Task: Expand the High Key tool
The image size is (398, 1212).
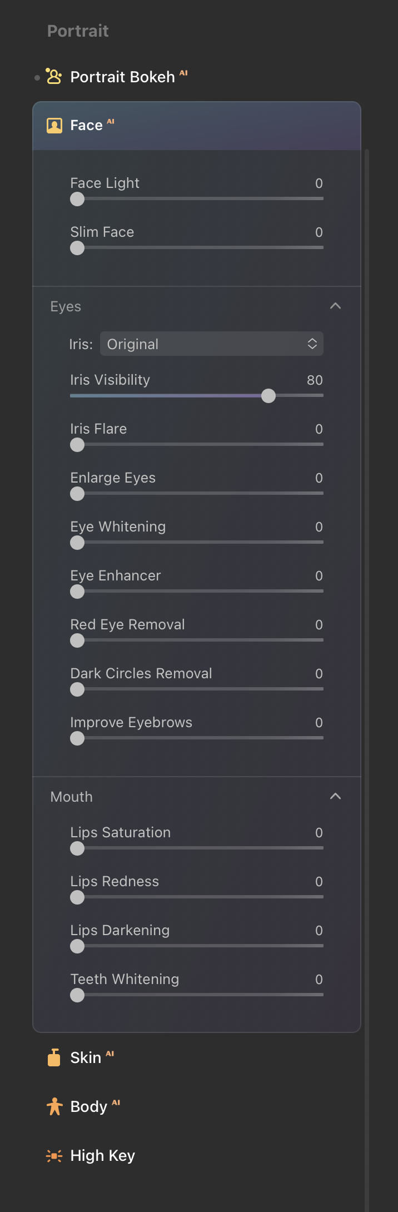Action: [x=102, y=1155]
